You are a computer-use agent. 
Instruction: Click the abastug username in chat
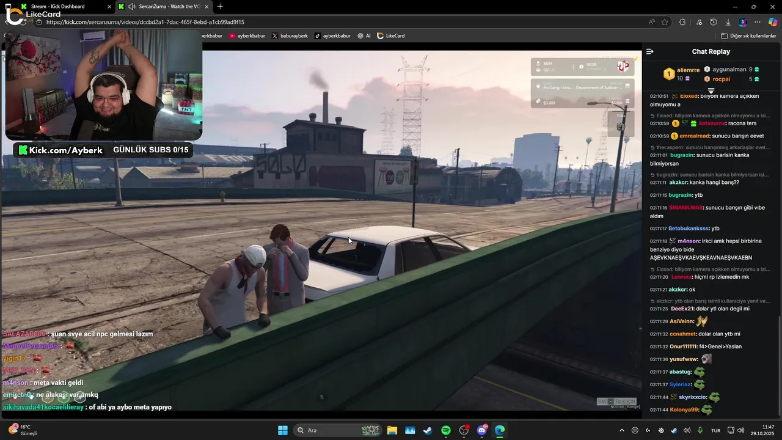pos(681,372)
